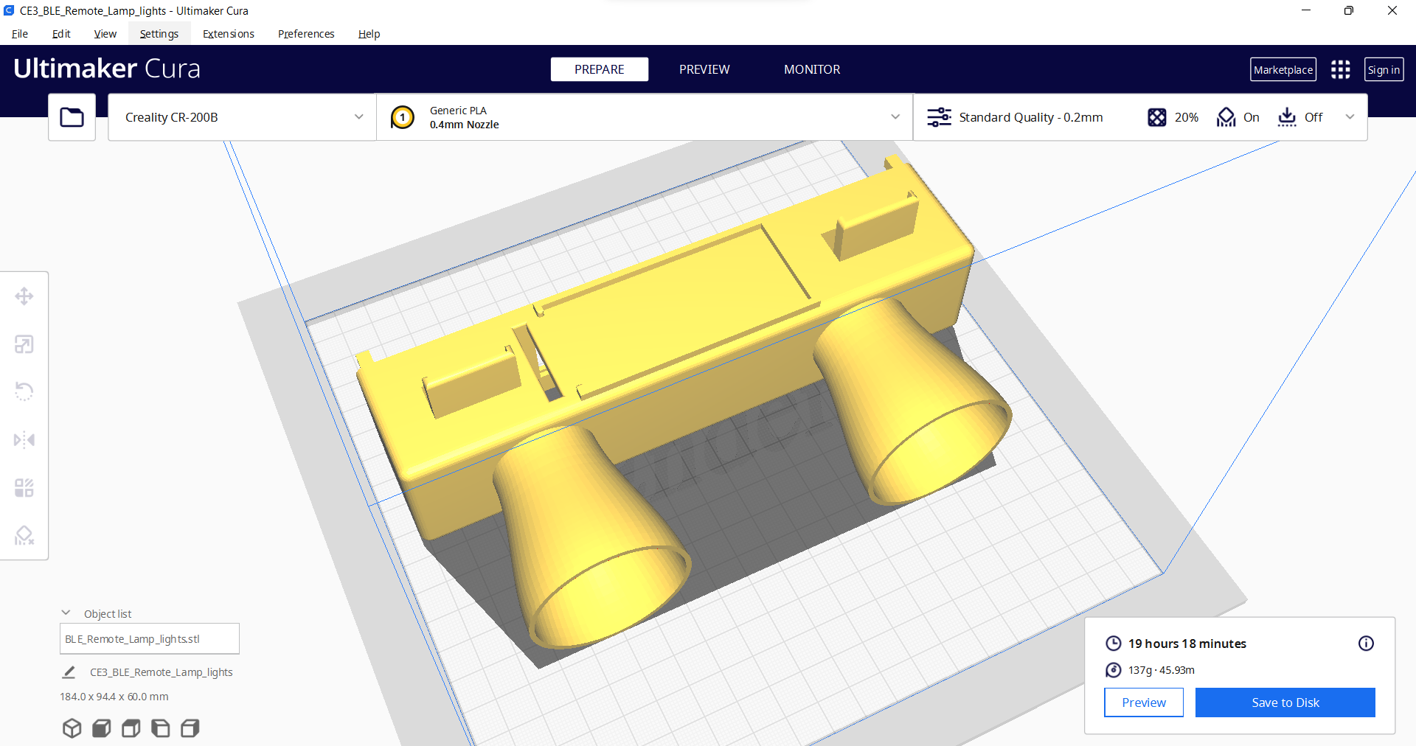Viewport: 1416px width, 746px height.
Task: Click the support icon showing On
Action: (1226, 117)
